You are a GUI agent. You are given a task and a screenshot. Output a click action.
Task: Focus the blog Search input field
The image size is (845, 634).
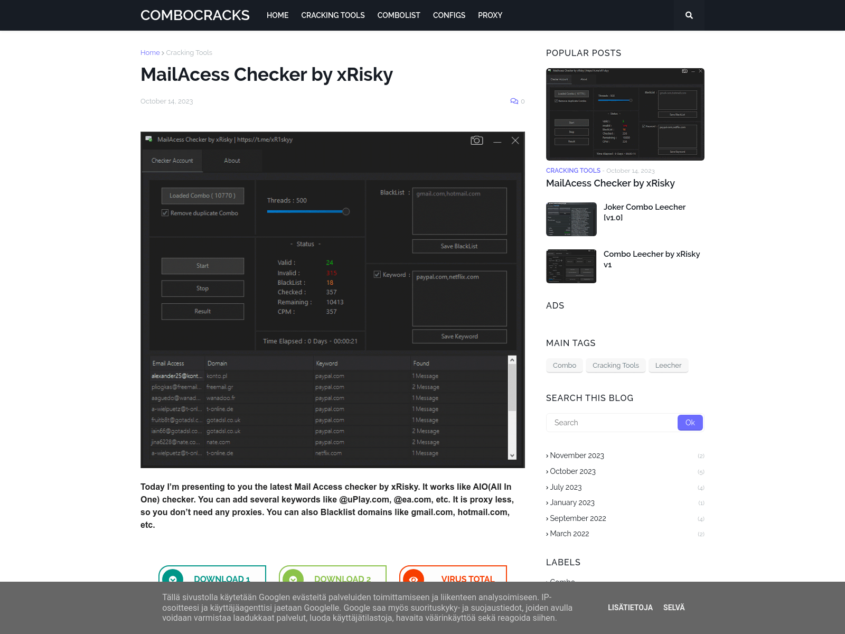612,423
